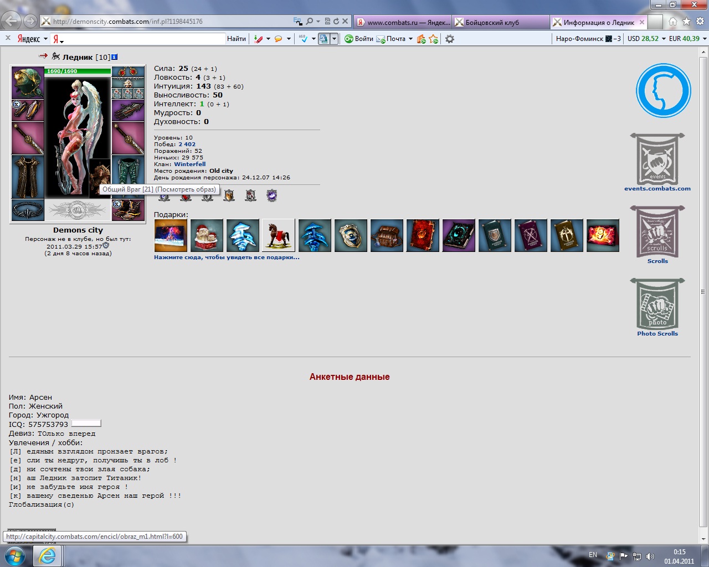Click the system tray volume icon

click(650, 556)
